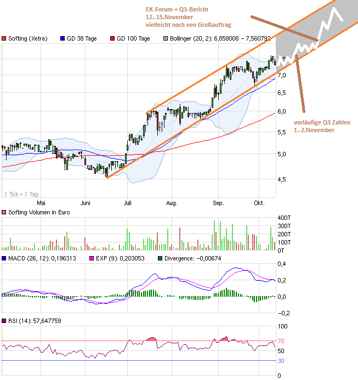The image size is (358, 380).
Task: Click the 'Juli' x-axis month label
Action: (128, 203)
